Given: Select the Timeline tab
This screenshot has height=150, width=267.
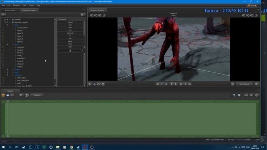Looking at the screenshot, I should pos(10,91).
